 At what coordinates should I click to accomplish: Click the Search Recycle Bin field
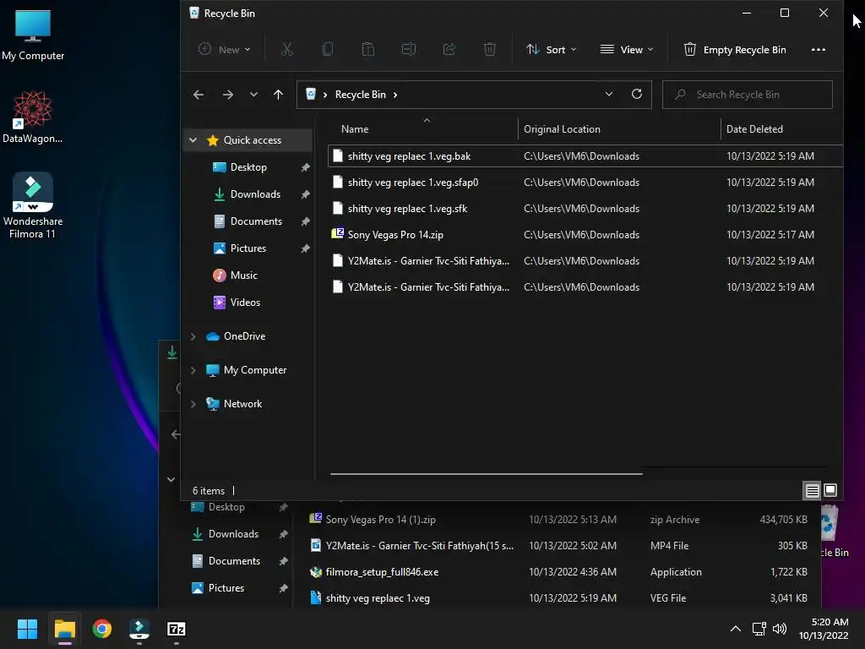[747, 95]
